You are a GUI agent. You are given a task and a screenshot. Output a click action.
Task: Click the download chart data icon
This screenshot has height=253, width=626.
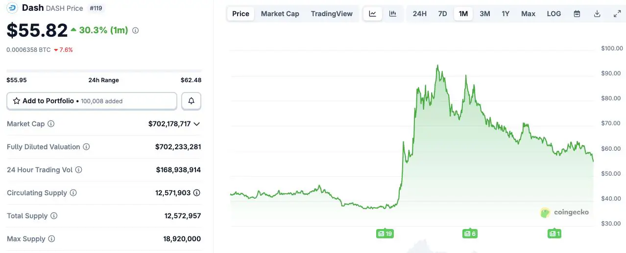click(597, 14)
